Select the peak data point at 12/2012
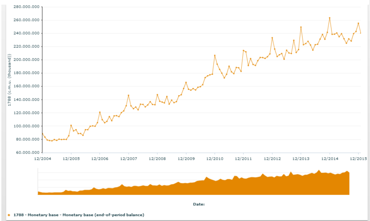 click(x=272, y=38)
